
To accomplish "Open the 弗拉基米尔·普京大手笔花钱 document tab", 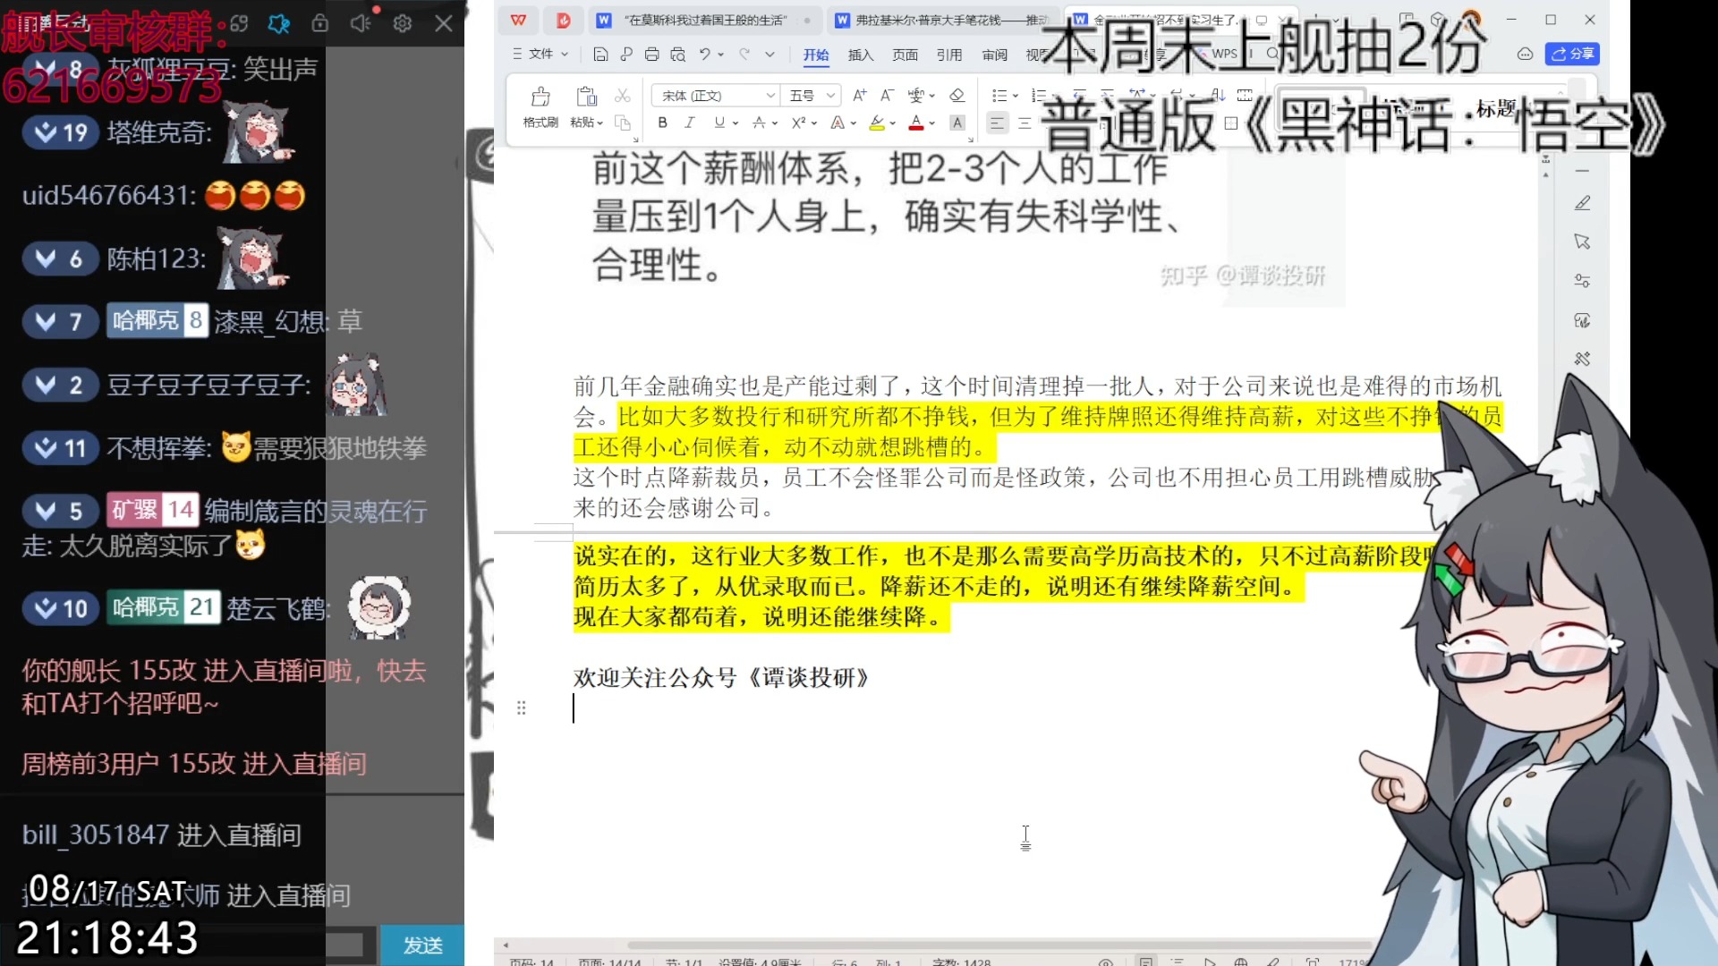I will pyautogui.click(x=942, y=20).
